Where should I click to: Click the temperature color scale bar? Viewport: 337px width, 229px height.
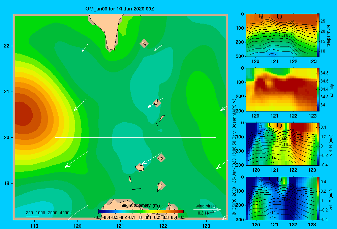point(318,35)
